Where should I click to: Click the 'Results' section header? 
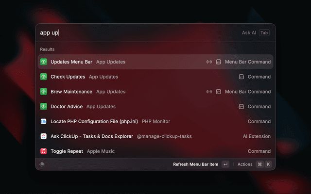click(47, 49)
